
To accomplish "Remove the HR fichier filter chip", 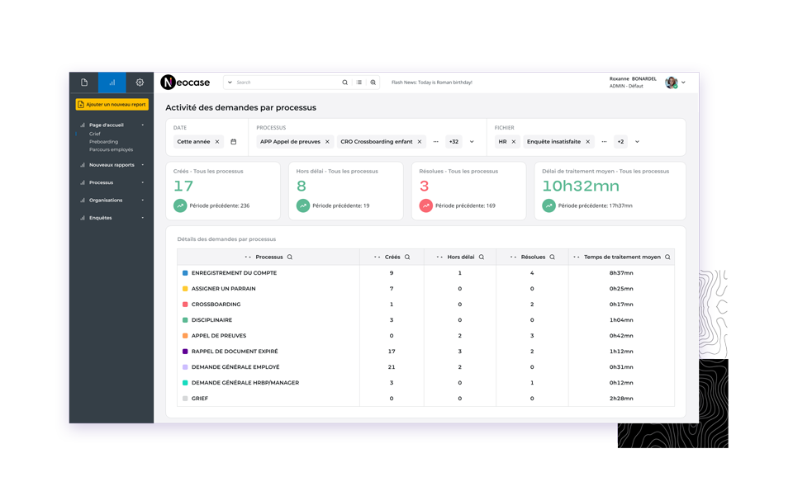I will click(514, 142).
